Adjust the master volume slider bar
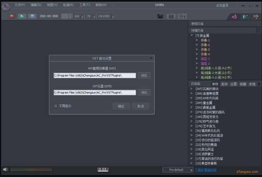 click(x=31, y=170)
